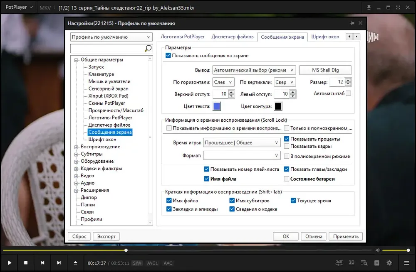Screen dimensions: 416x272
Task: Click the volume slider handle
Action: click(x=408, y=250)
